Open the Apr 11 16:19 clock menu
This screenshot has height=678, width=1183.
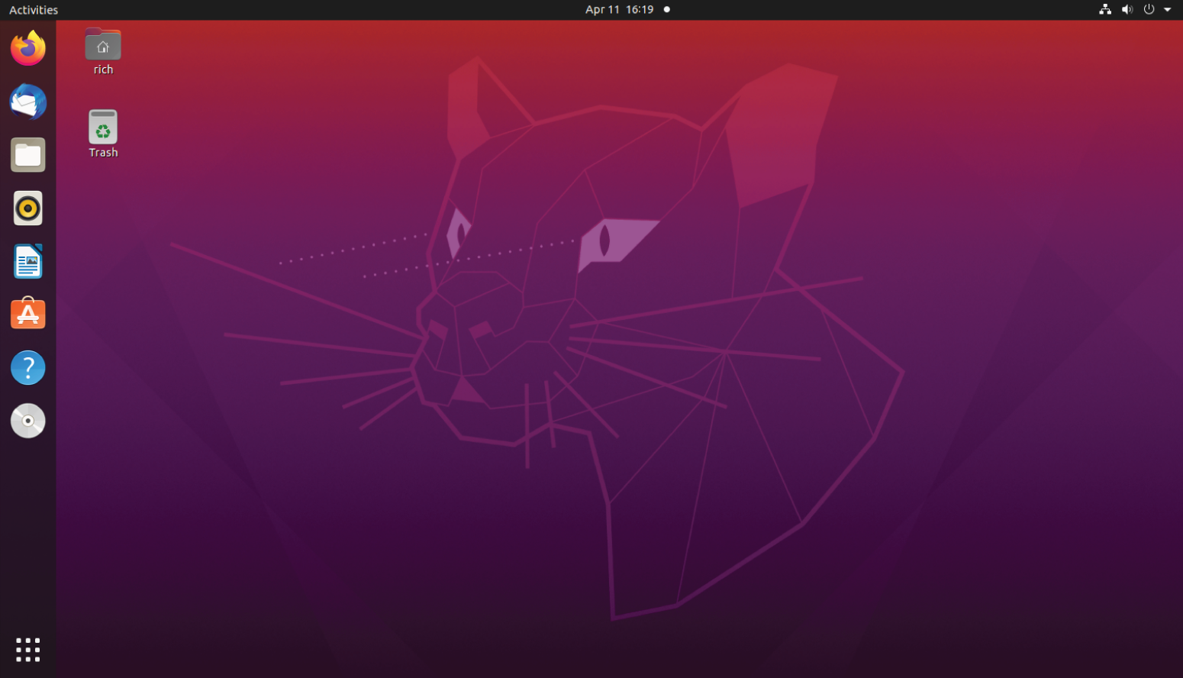(619, 10)
